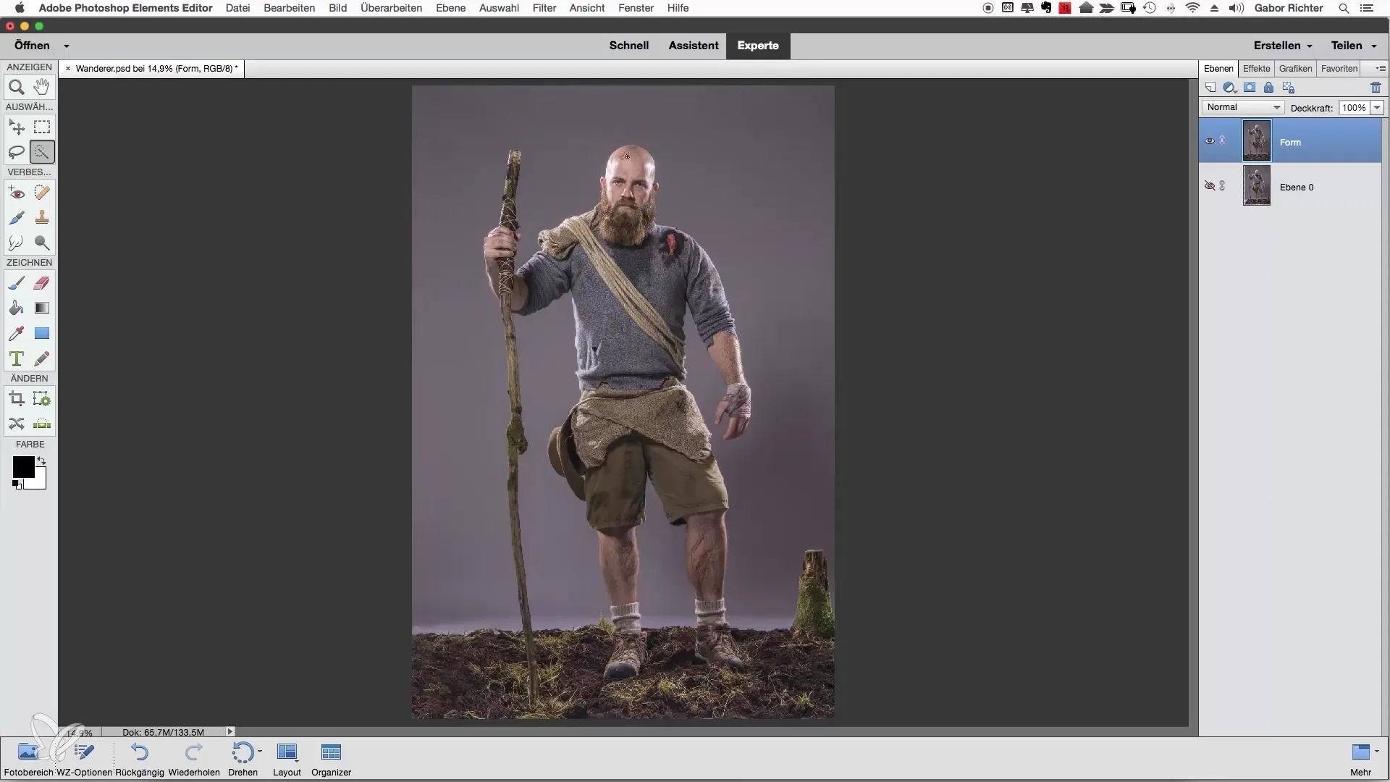Activate the Clone Stamp tool
This screenshot has height=782, width=1390.
click(x=42, y=217)
